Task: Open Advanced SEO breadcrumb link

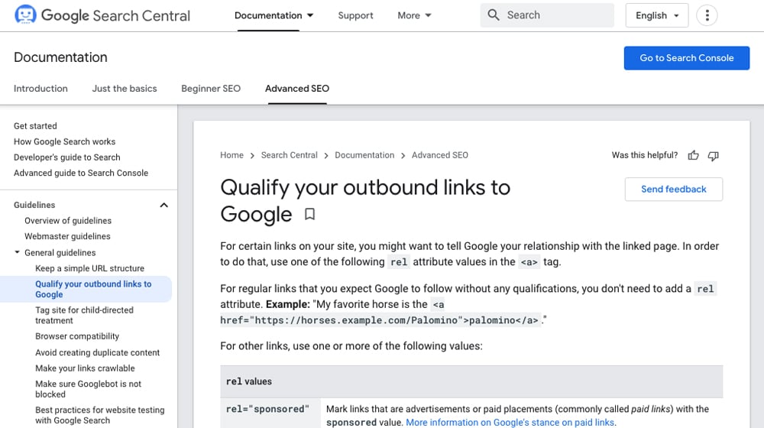Action: pos(439,155)
